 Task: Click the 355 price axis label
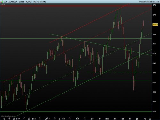point(154,44)
